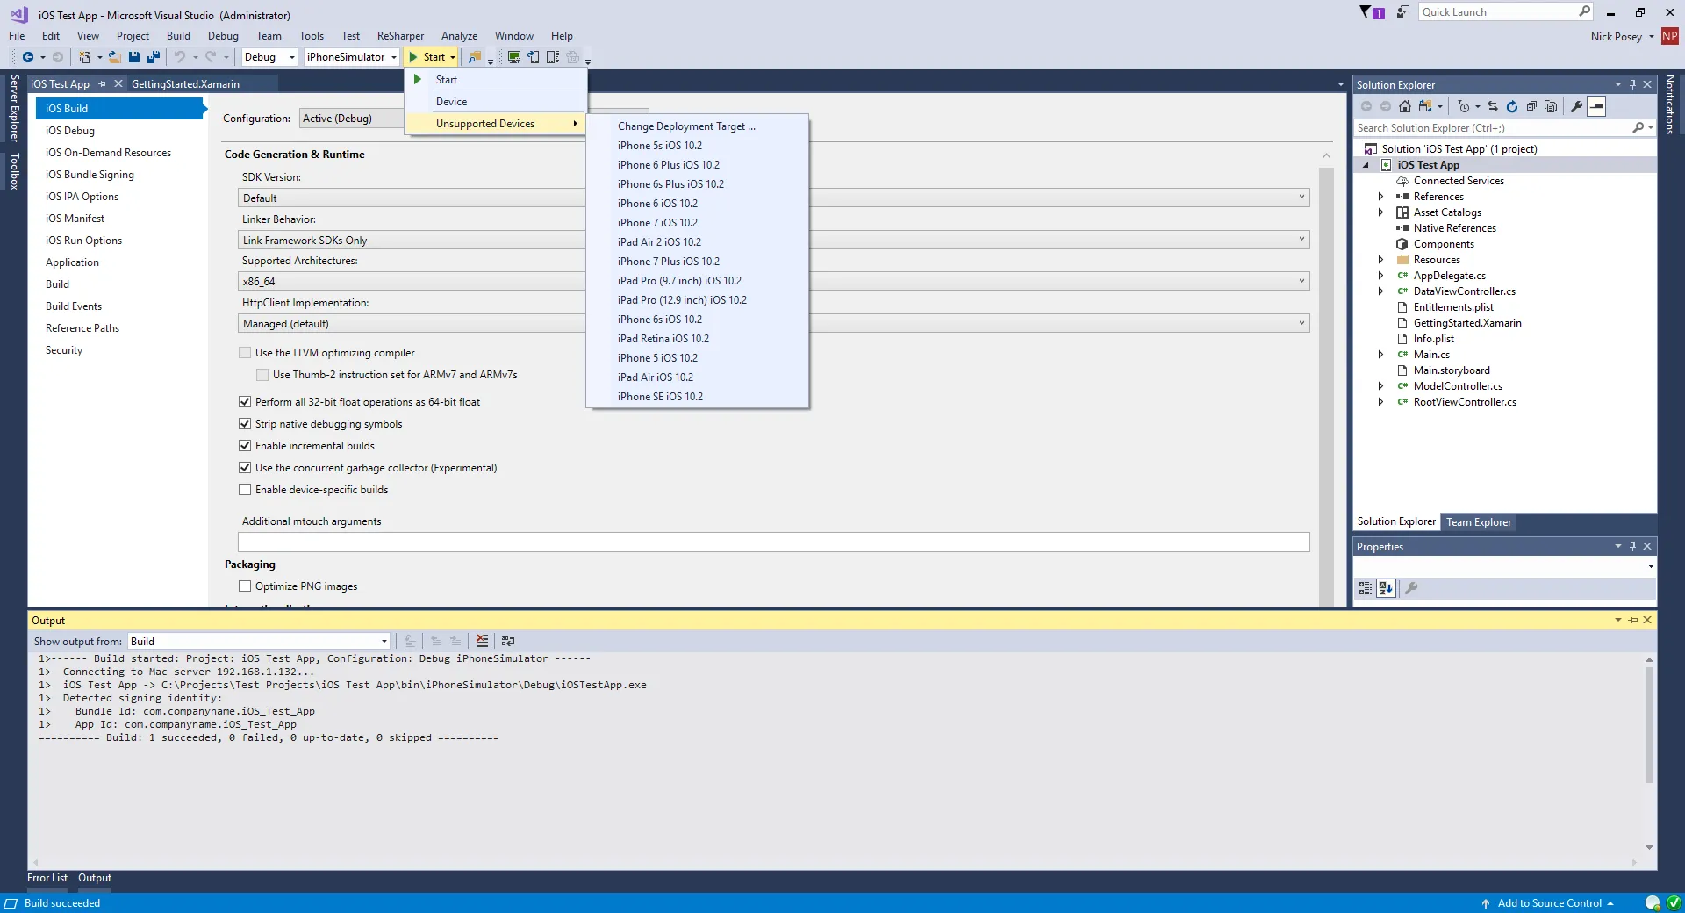Click the Open File toolbar icon

[114, 57]
